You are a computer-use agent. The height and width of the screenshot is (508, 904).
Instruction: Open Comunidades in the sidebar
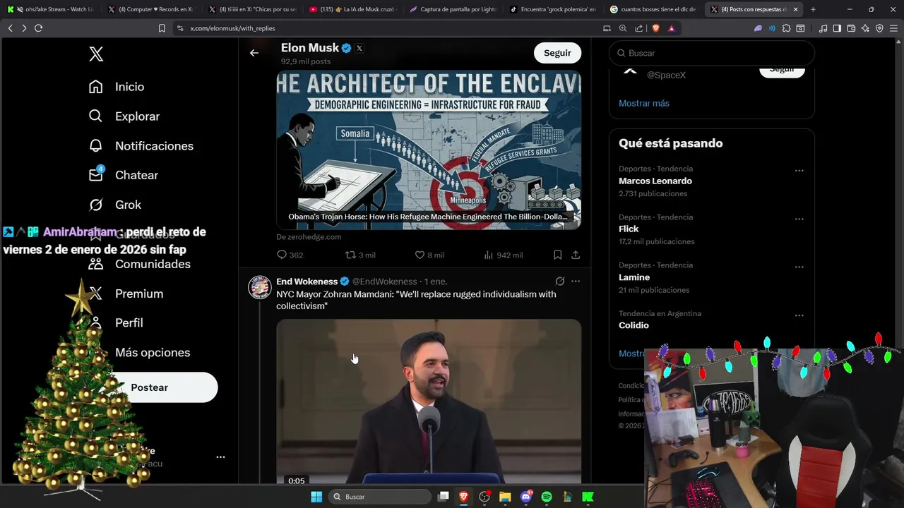click(x=139, y=264)
